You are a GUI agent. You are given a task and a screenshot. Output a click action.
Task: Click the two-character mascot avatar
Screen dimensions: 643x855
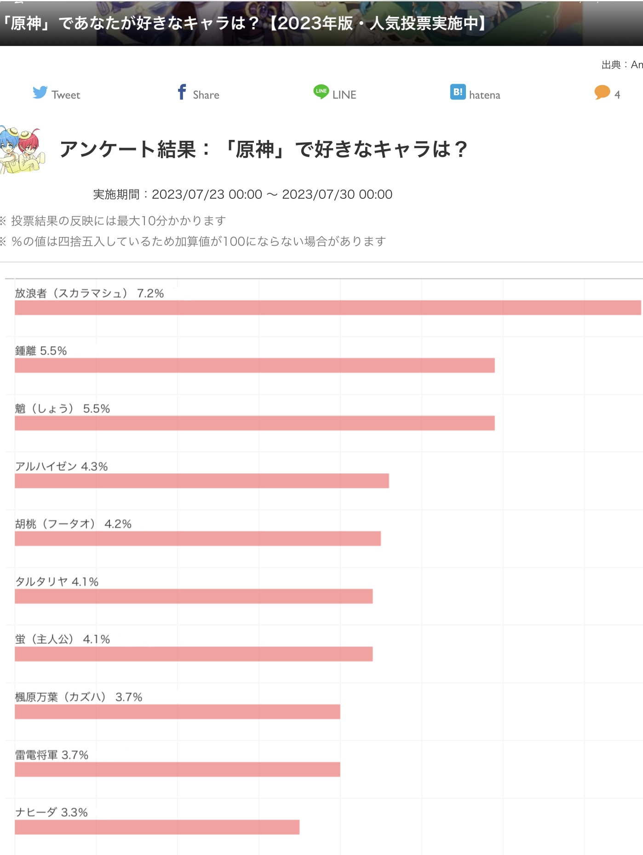22,150
